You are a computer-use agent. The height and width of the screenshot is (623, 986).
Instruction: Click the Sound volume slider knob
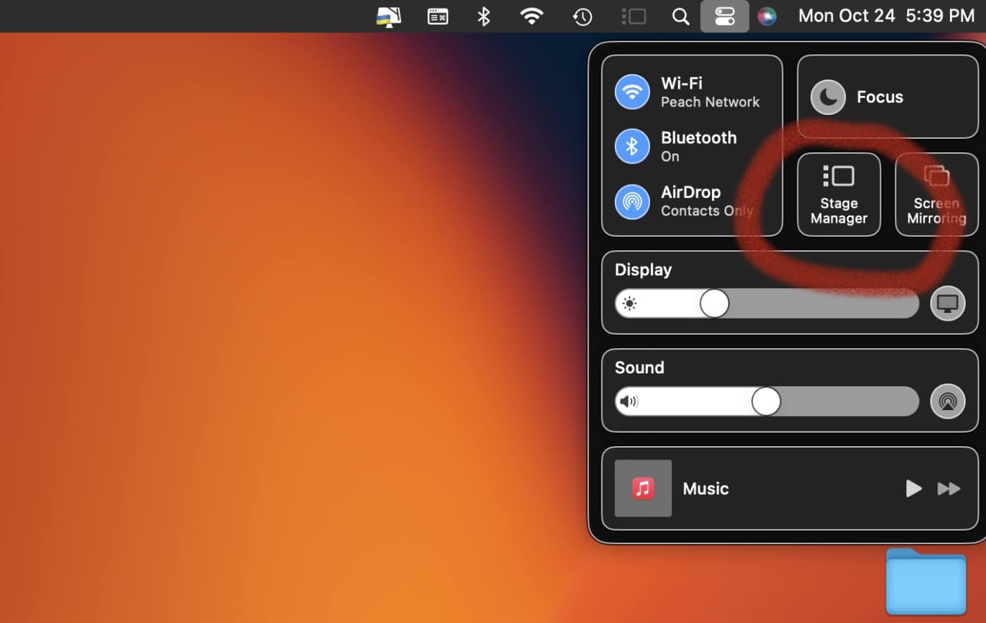click(x=766, y=402)
